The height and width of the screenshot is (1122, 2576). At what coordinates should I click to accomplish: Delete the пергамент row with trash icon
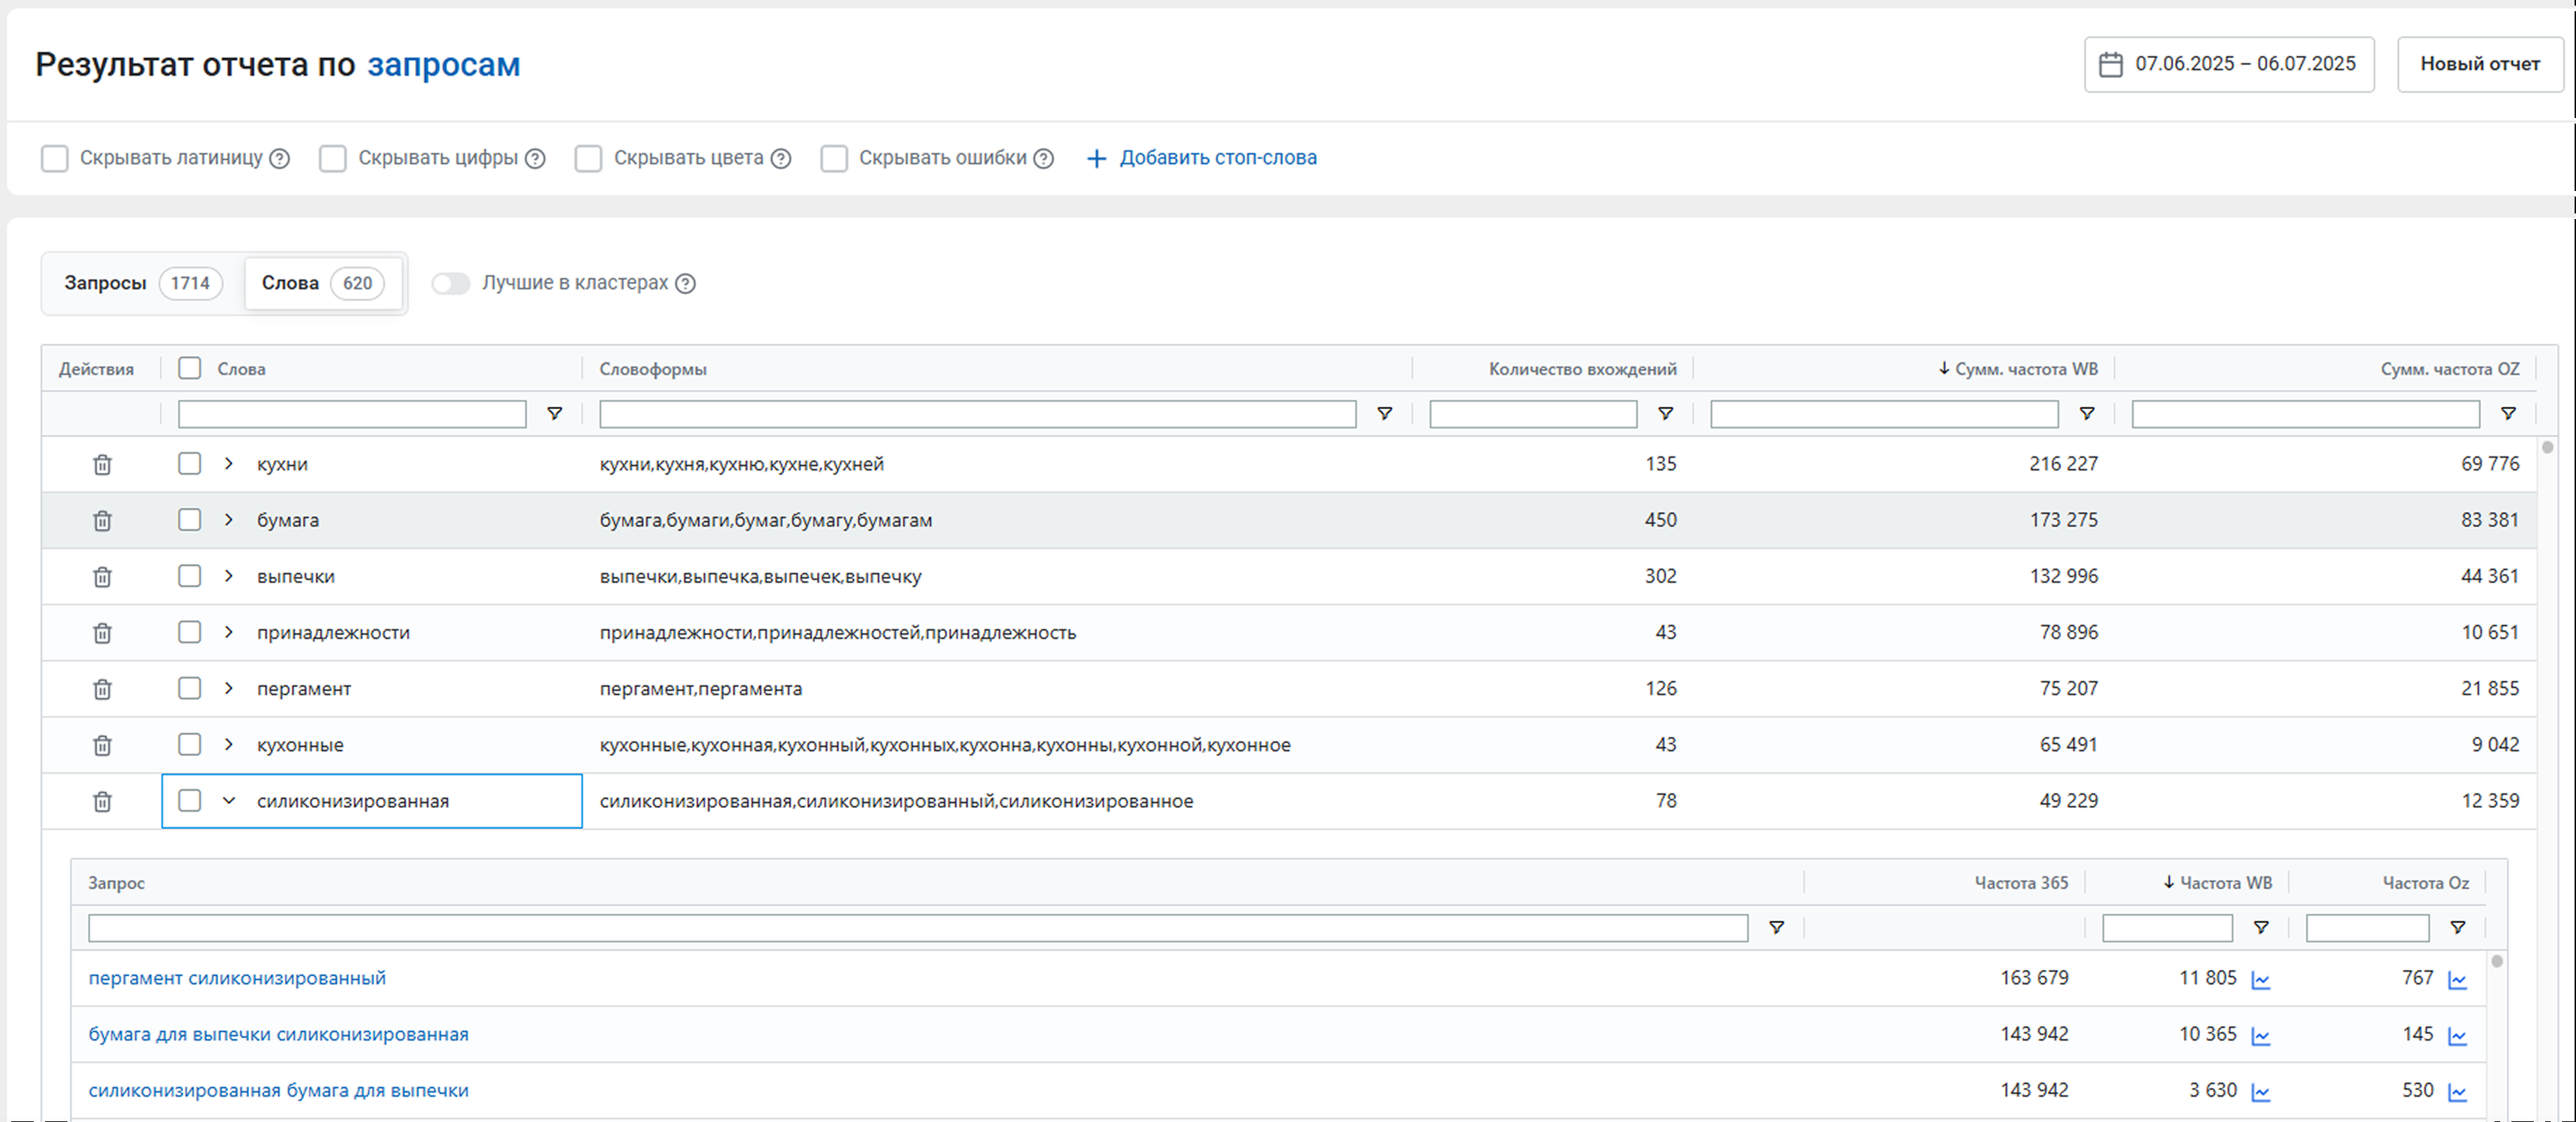[x=102, y=688]
